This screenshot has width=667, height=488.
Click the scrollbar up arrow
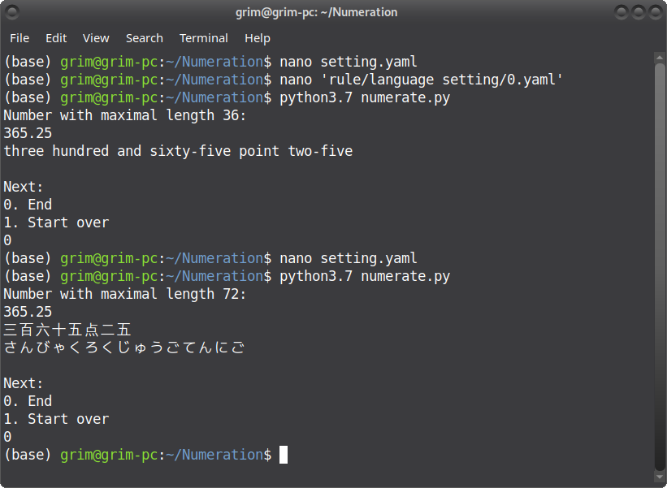[x=660, y=58]
